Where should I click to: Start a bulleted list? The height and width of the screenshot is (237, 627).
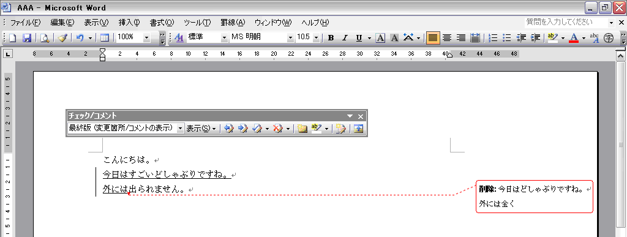pyautogui.click(x=507, y=38)
